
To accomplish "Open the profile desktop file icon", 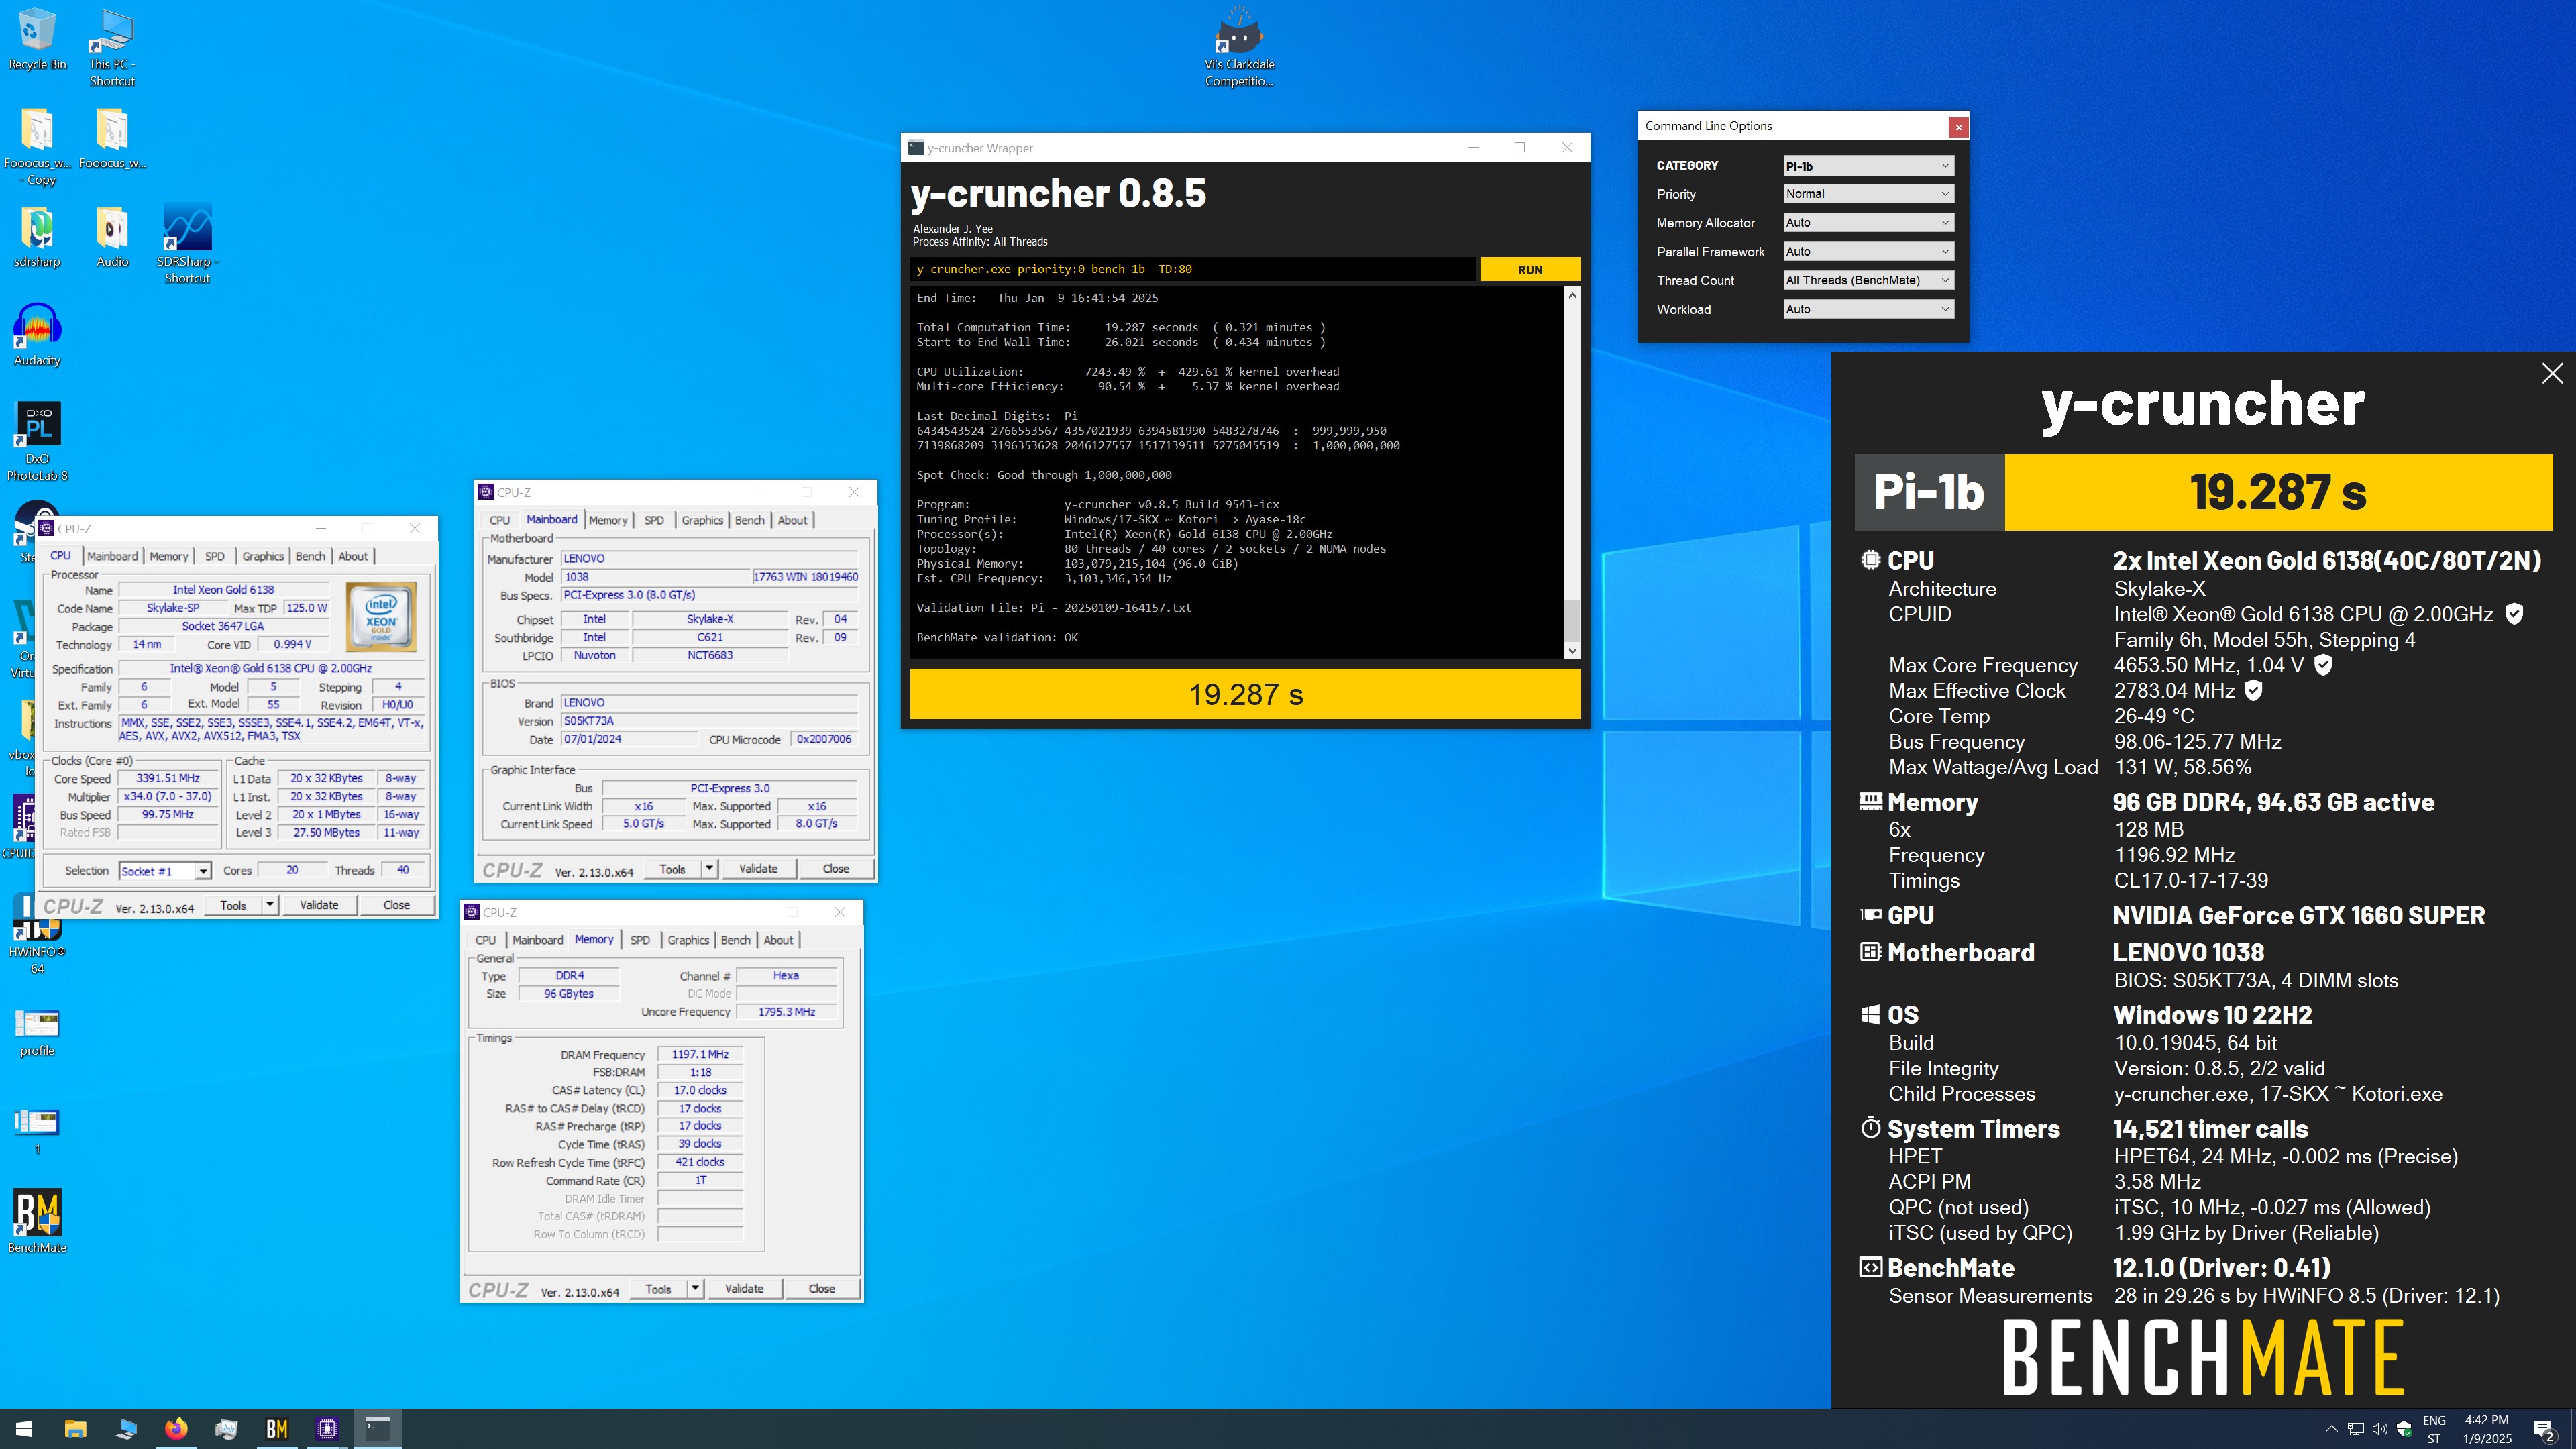I will point(37,1032).
